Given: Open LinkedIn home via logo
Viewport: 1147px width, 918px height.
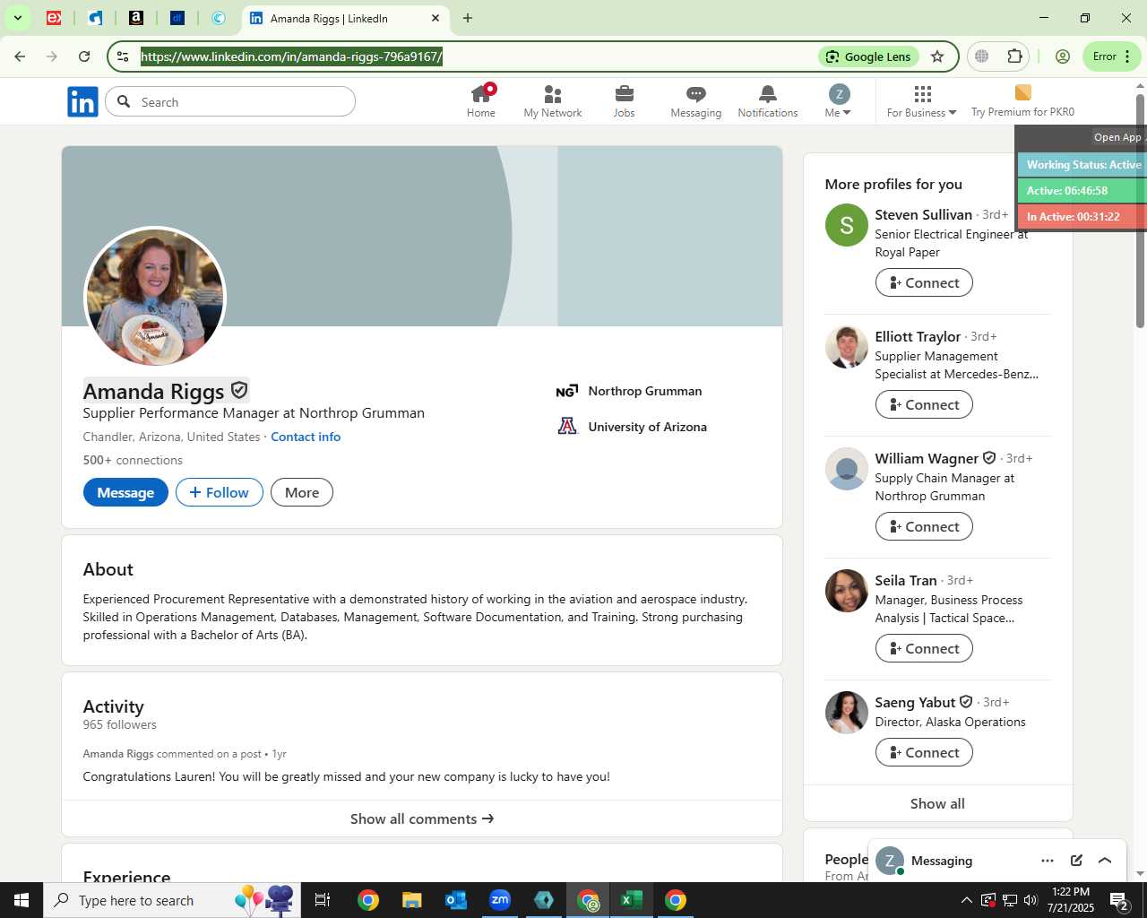Looking at the screenshot, I should click(82, 102).
